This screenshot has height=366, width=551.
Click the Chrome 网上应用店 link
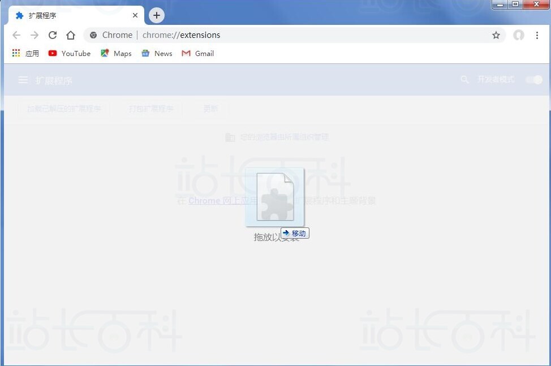tap(223, 201)
